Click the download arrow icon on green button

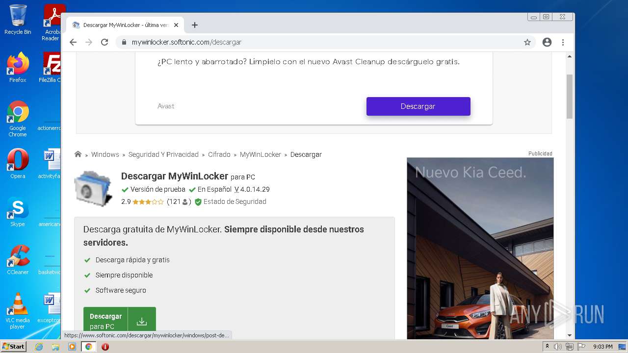pos(142,321)
